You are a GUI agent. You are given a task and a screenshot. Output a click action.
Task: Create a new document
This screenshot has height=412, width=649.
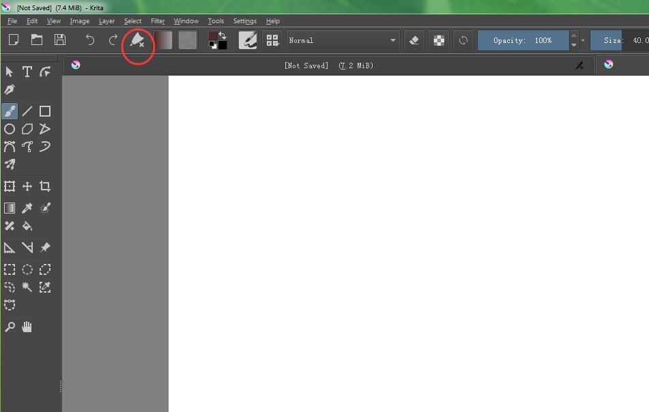14,40
